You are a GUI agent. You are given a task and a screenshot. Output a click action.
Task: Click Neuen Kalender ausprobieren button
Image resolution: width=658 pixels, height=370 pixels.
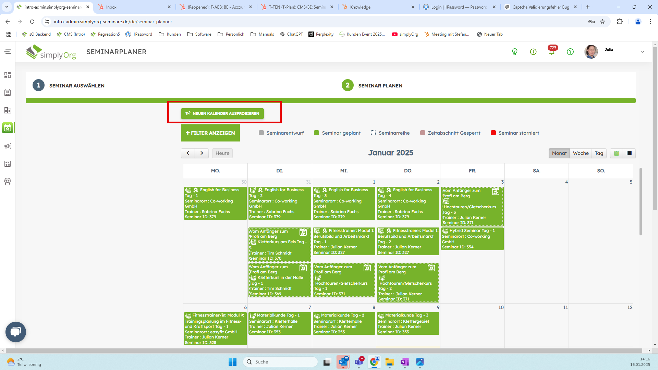point(222,113)
